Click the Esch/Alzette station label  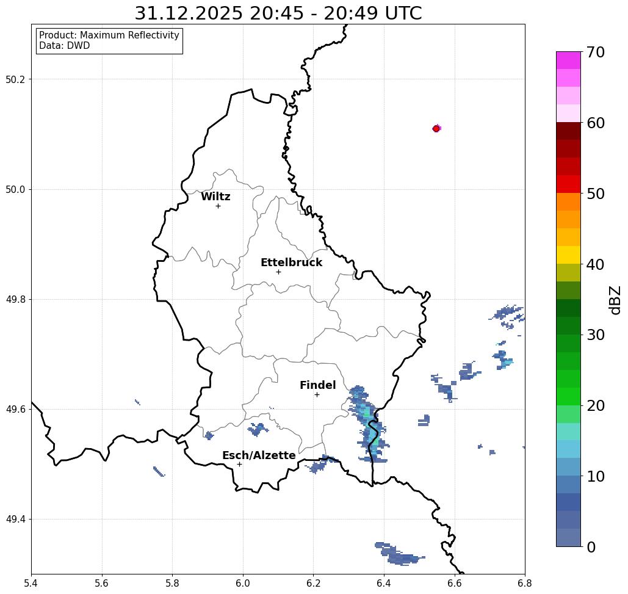pos(259,455)
